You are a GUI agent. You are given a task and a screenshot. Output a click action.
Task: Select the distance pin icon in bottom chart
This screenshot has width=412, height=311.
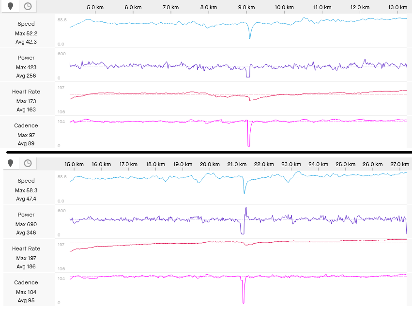click(10, 163)
